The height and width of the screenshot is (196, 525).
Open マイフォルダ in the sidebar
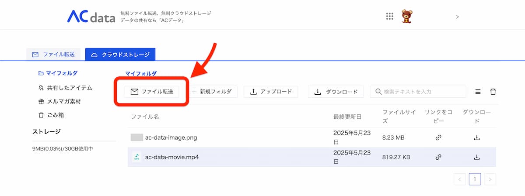point(59,73)
